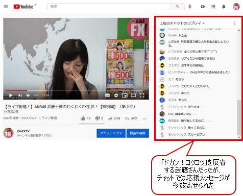Save the video to a playlist
The width and height of the screenshot is (243, 196).
coord(131,118)
